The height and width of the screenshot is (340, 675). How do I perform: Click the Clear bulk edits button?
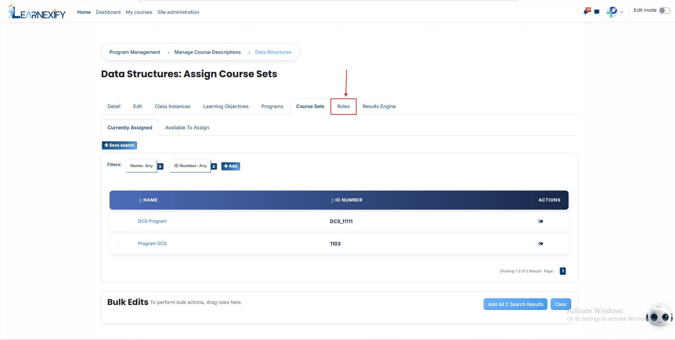[x=561, y=304]
